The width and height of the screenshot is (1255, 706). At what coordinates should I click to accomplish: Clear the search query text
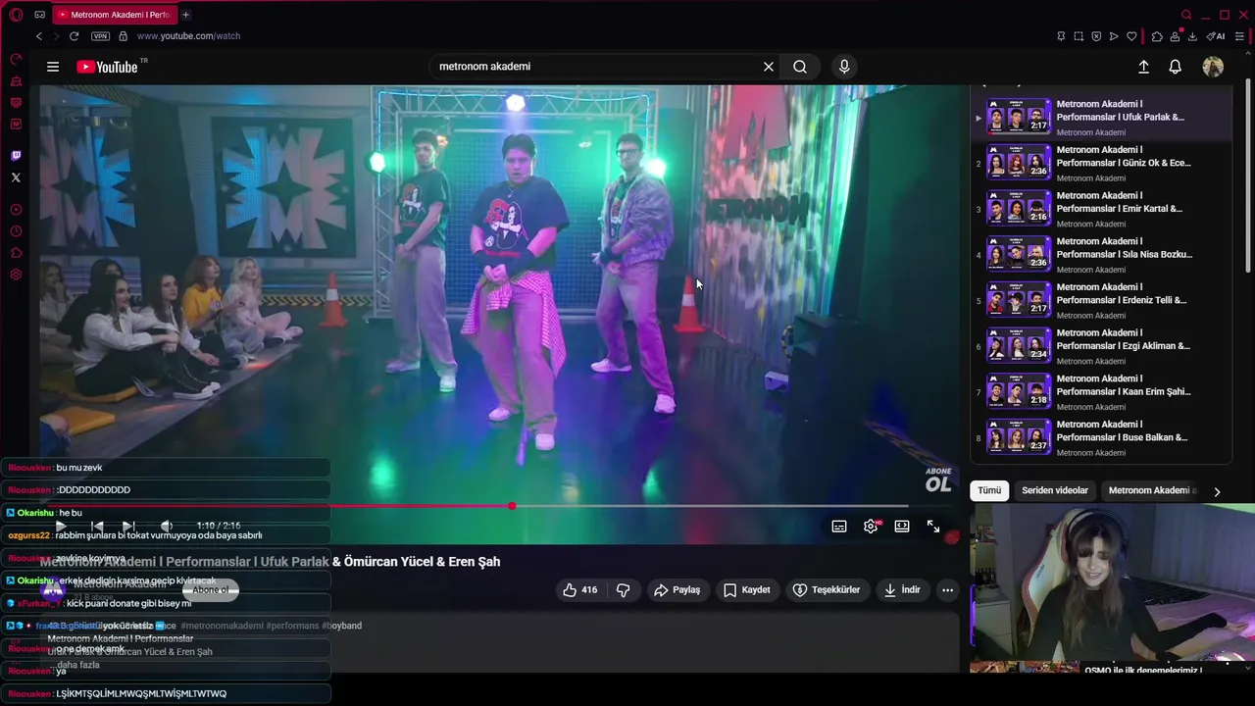coord(769,67)
